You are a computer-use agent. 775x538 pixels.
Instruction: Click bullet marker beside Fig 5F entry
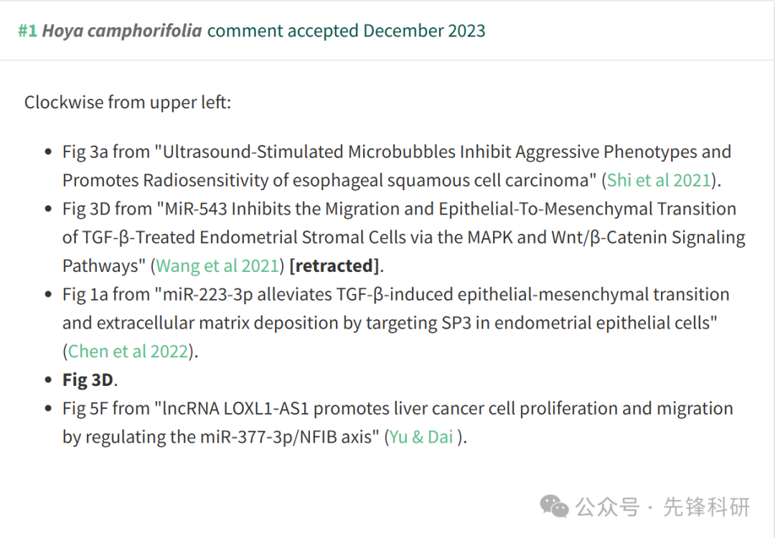[x=48, y=409]
